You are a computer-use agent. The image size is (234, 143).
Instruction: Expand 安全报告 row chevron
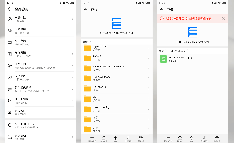(72, 77)
